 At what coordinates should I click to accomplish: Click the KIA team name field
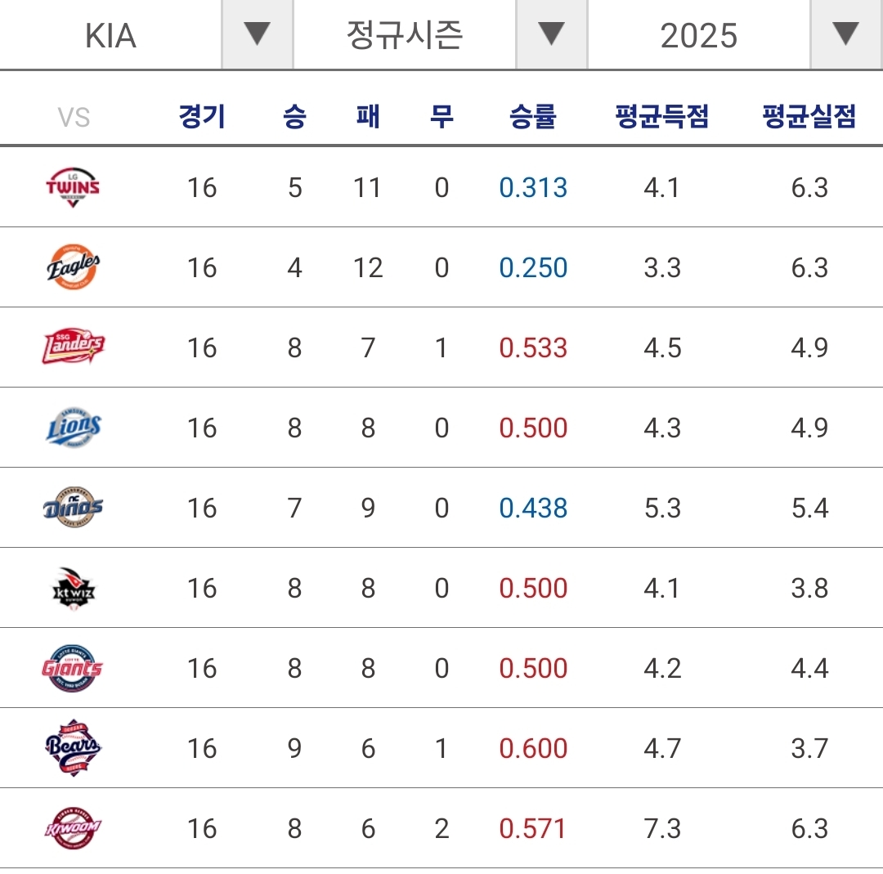[110, 35]
